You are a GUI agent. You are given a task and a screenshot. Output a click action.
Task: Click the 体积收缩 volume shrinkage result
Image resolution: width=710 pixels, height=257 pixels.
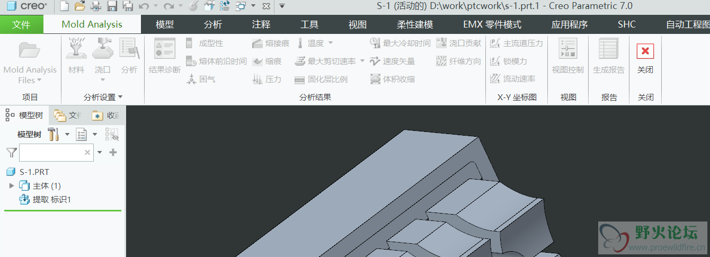(393, 79)
